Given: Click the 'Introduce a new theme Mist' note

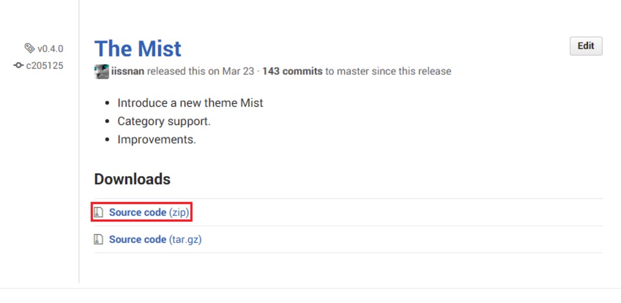Looking at the screenshot, I should tap(190, 103).
